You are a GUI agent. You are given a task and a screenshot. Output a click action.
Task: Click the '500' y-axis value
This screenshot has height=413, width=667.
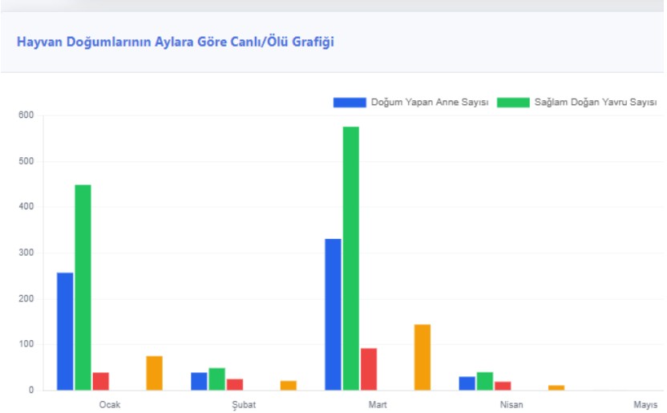coord(26,161)
